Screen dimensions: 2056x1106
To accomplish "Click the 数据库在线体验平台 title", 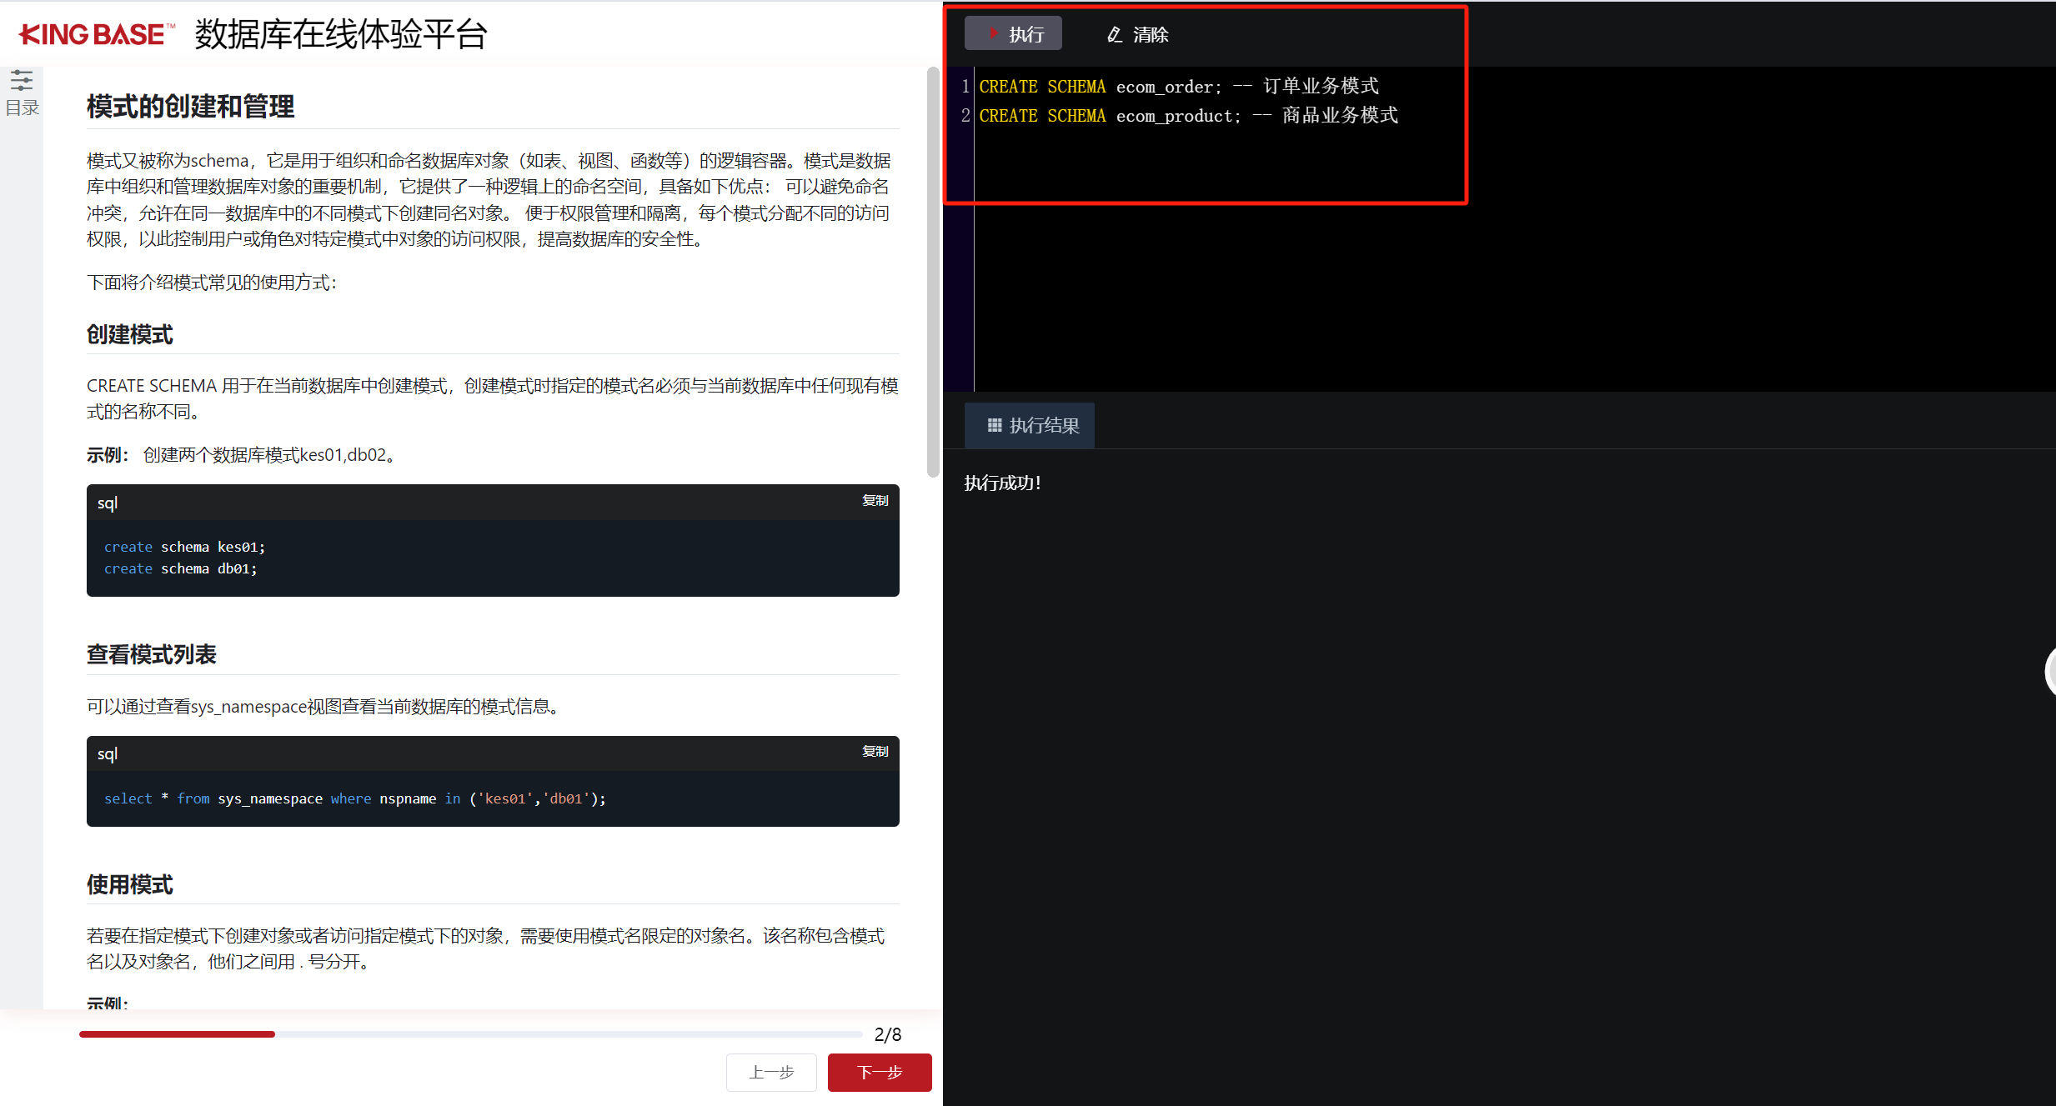I will click(x=341, y=35).
